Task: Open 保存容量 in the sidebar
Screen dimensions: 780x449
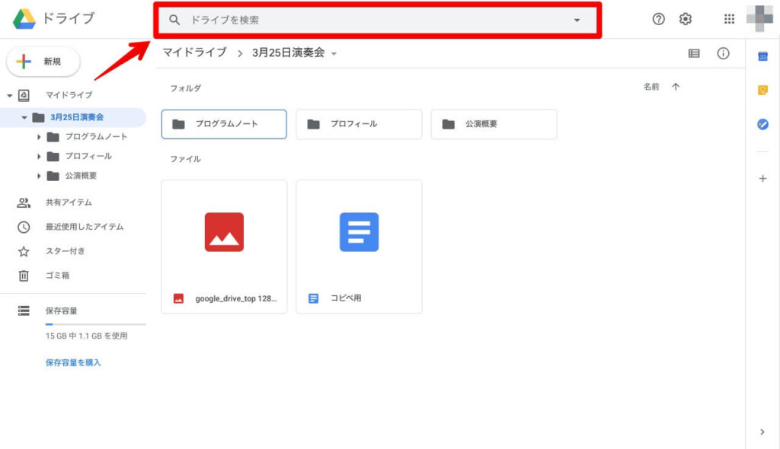Action: point(61,310)
